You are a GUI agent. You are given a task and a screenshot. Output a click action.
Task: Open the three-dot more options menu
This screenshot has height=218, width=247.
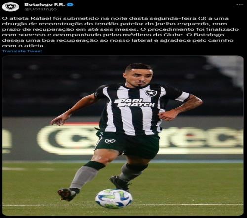240,5
